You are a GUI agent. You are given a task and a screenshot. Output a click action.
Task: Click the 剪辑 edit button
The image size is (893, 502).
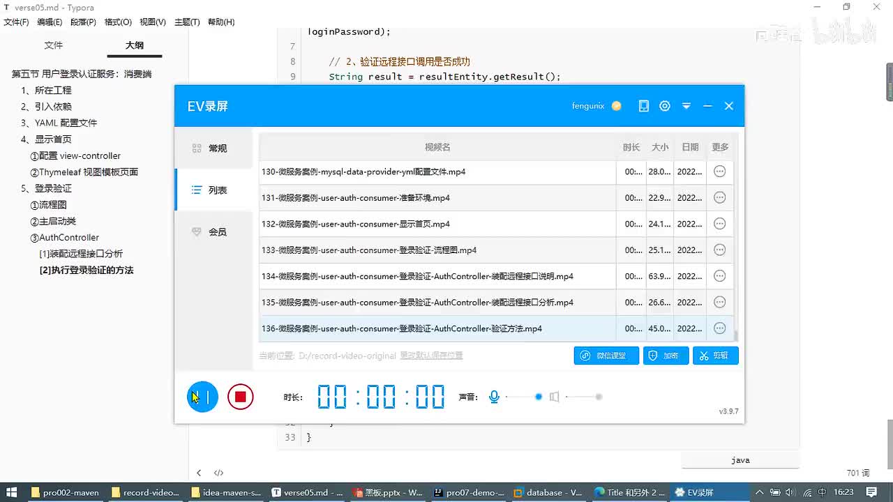click(x=715, y=356)
